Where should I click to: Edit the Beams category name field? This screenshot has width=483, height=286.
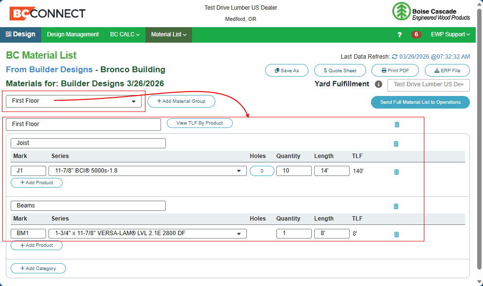(x=88, y=206)
